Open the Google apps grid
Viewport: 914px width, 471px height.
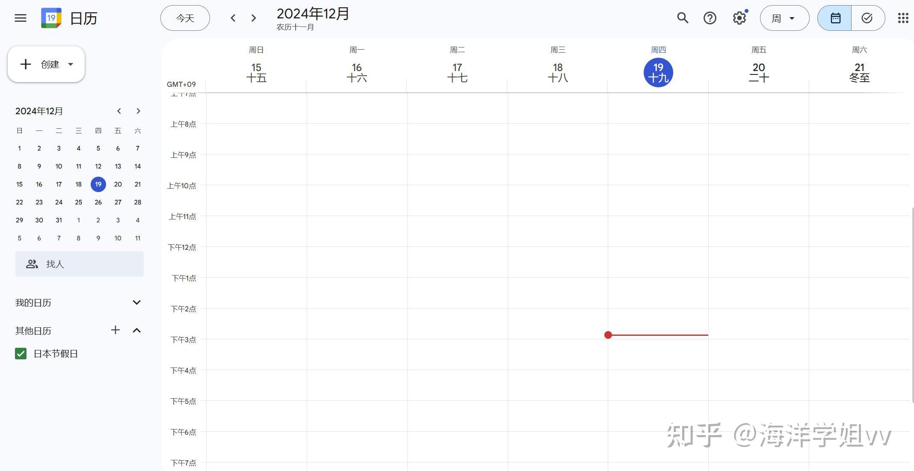coord(903,18)
